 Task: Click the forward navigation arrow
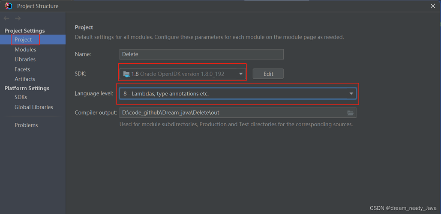click(x=18, y=18)
